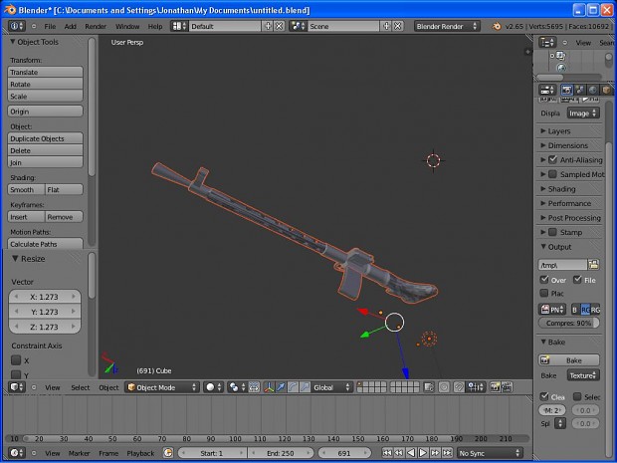This screenshot has height=463, width=617.
Task: Open the Properties editor type selector
Action: [x=547, y=90]
